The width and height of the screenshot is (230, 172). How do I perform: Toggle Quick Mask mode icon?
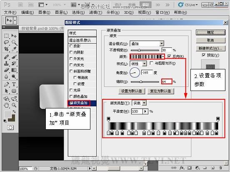[10, 128]
